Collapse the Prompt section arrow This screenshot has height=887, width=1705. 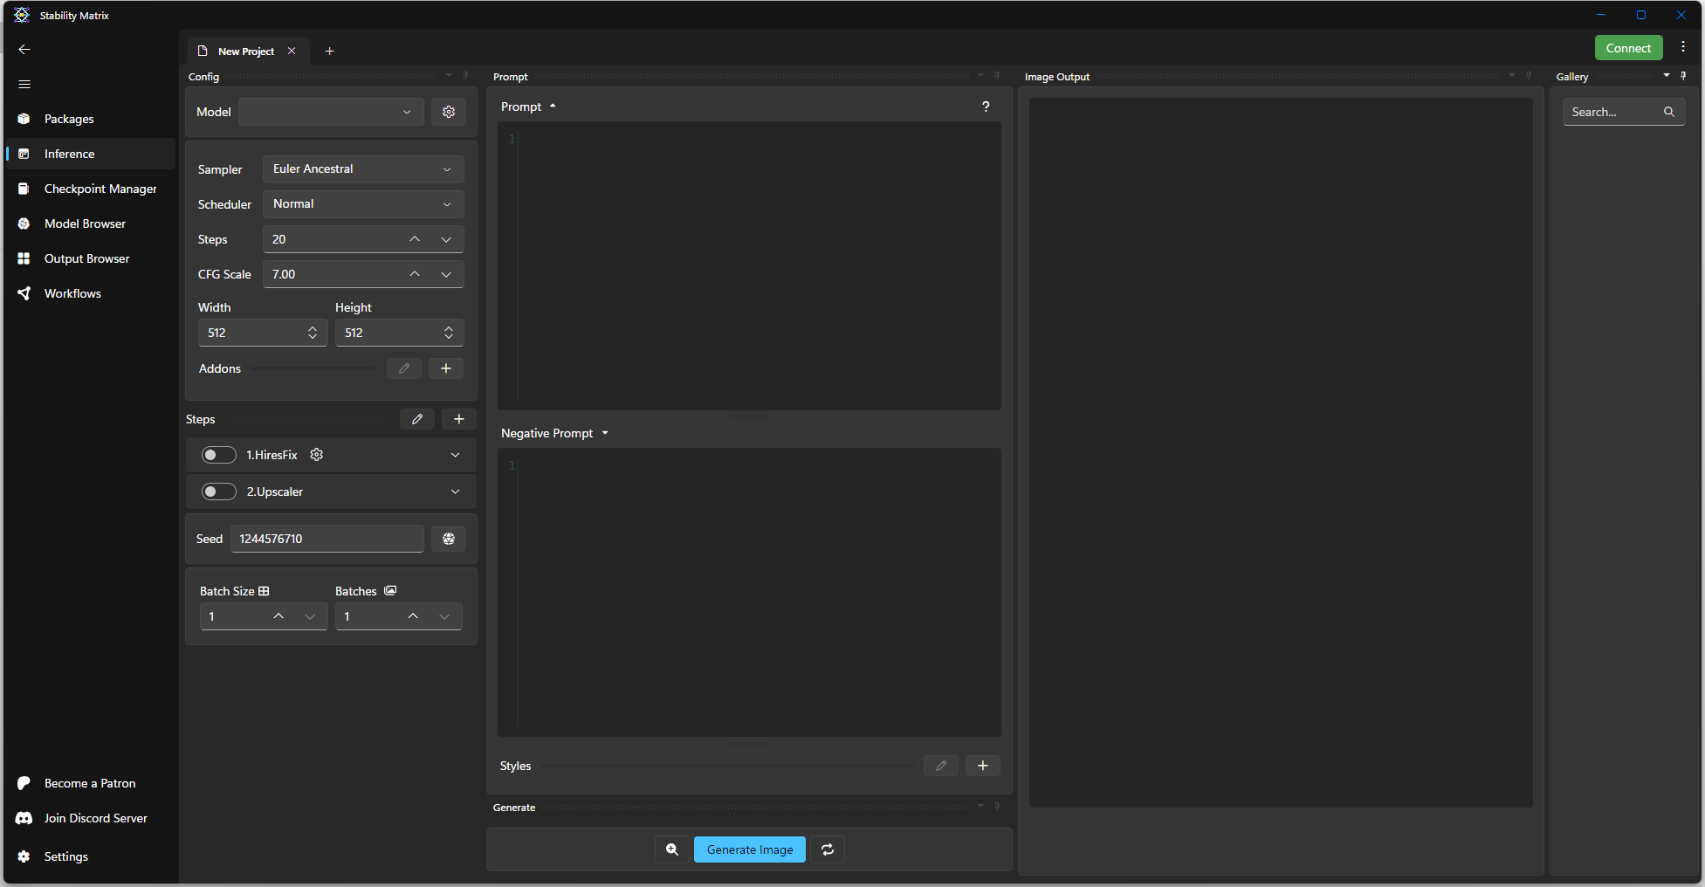[553, 107]
